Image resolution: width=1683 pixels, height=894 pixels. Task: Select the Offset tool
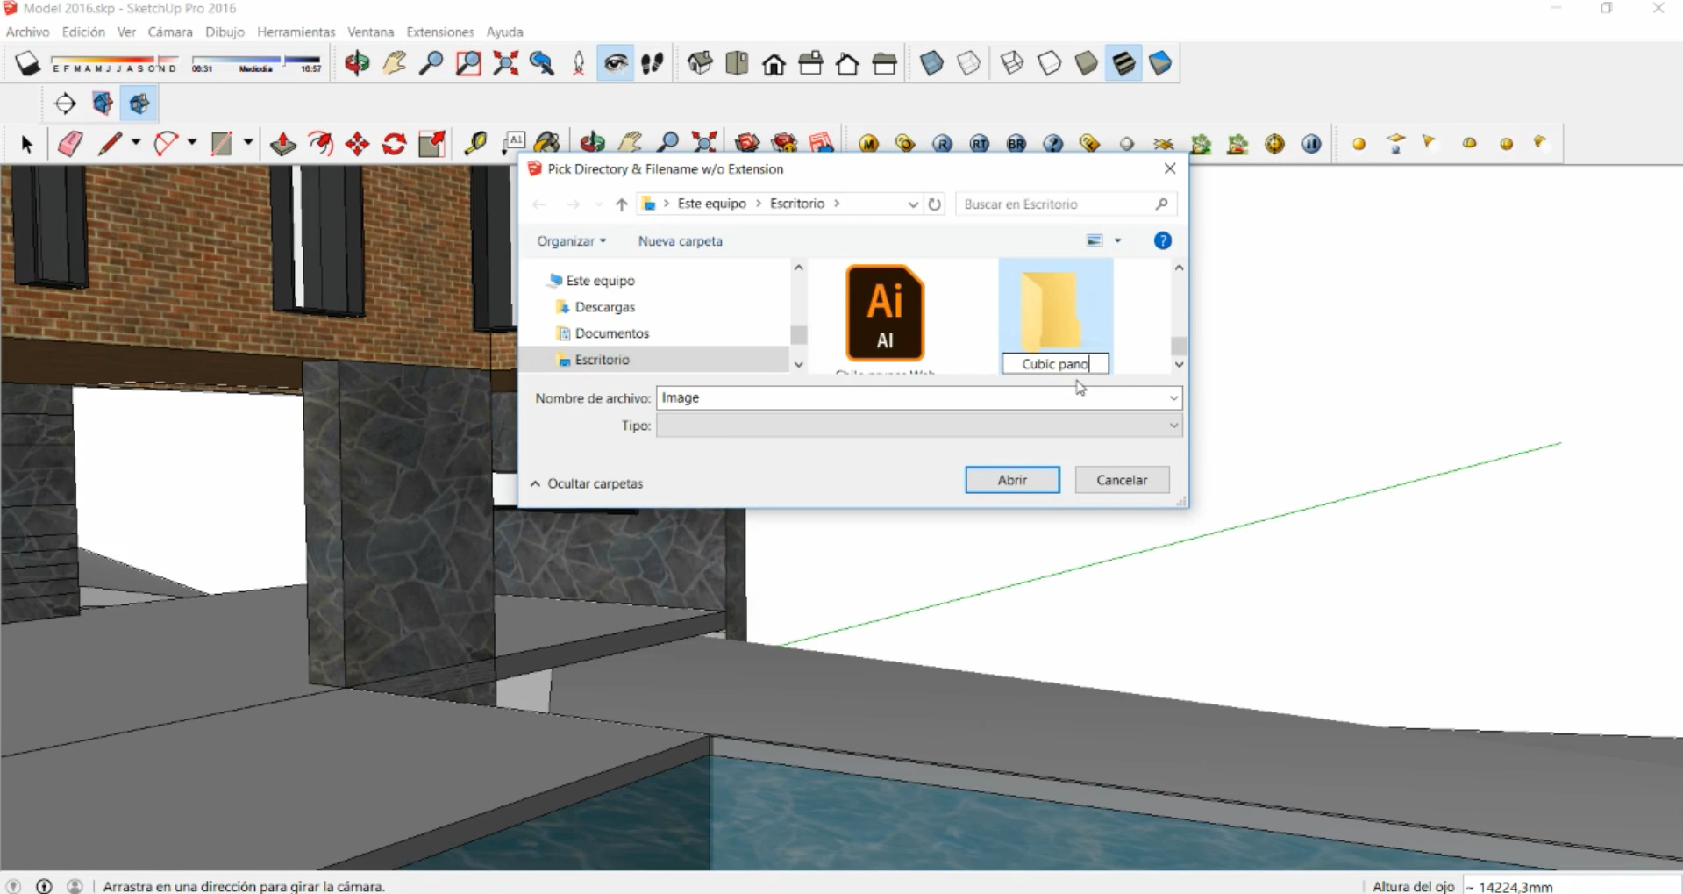[x=320, y=144]
